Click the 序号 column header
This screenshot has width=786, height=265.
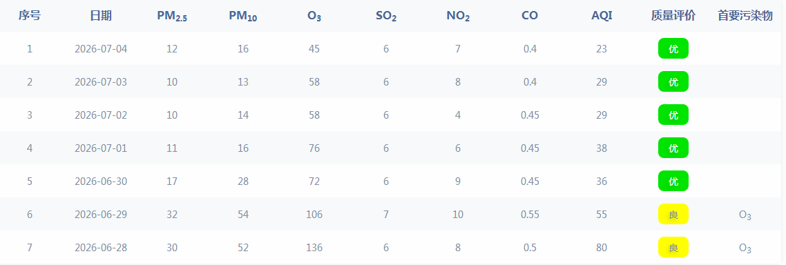pos(30,16)
